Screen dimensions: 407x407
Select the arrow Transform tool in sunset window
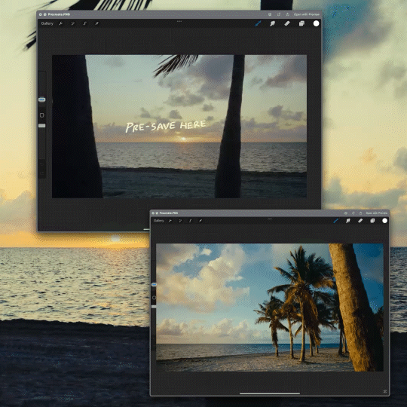pyautogui.click(x=96, y=23)
